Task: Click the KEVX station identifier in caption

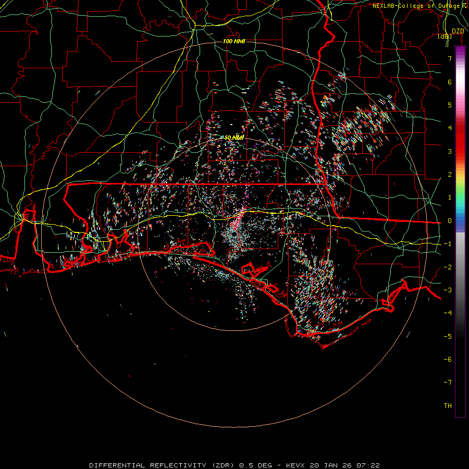Action: pos(295,465)
